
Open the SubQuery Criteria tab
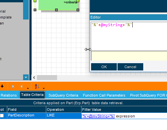coord(63,95)
